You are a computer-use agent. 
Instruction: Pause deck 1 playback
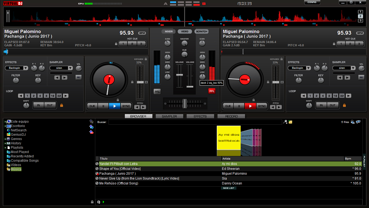click(x=103, y=106)
